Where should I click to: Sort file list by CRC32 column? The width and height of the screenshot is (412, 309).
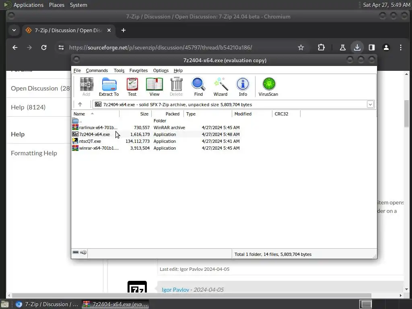tap(286, 114)
